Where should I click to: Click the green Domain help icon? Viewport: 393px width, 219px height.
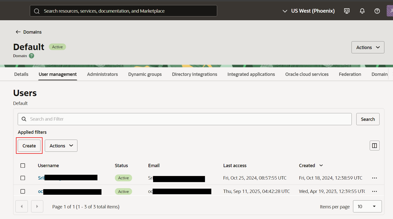pyautogui.click(x=31, y=56)
